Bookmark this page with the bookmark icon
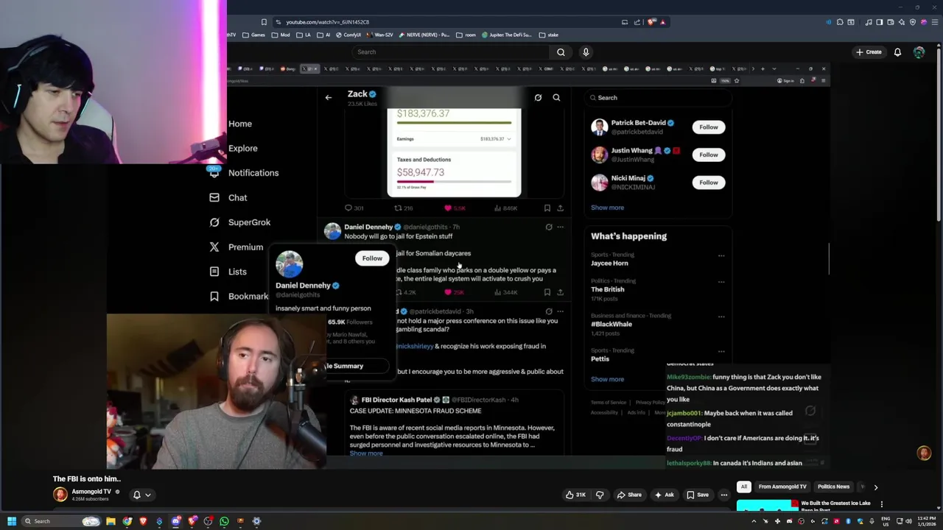 [264, 22]
